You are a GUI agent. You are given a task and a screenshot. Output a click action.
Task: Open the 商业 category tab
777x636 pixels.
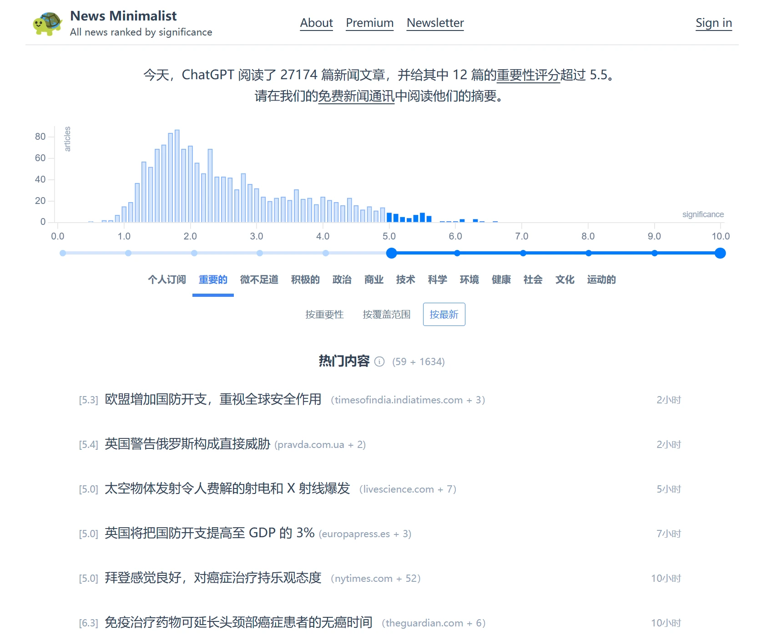point(374,280)
